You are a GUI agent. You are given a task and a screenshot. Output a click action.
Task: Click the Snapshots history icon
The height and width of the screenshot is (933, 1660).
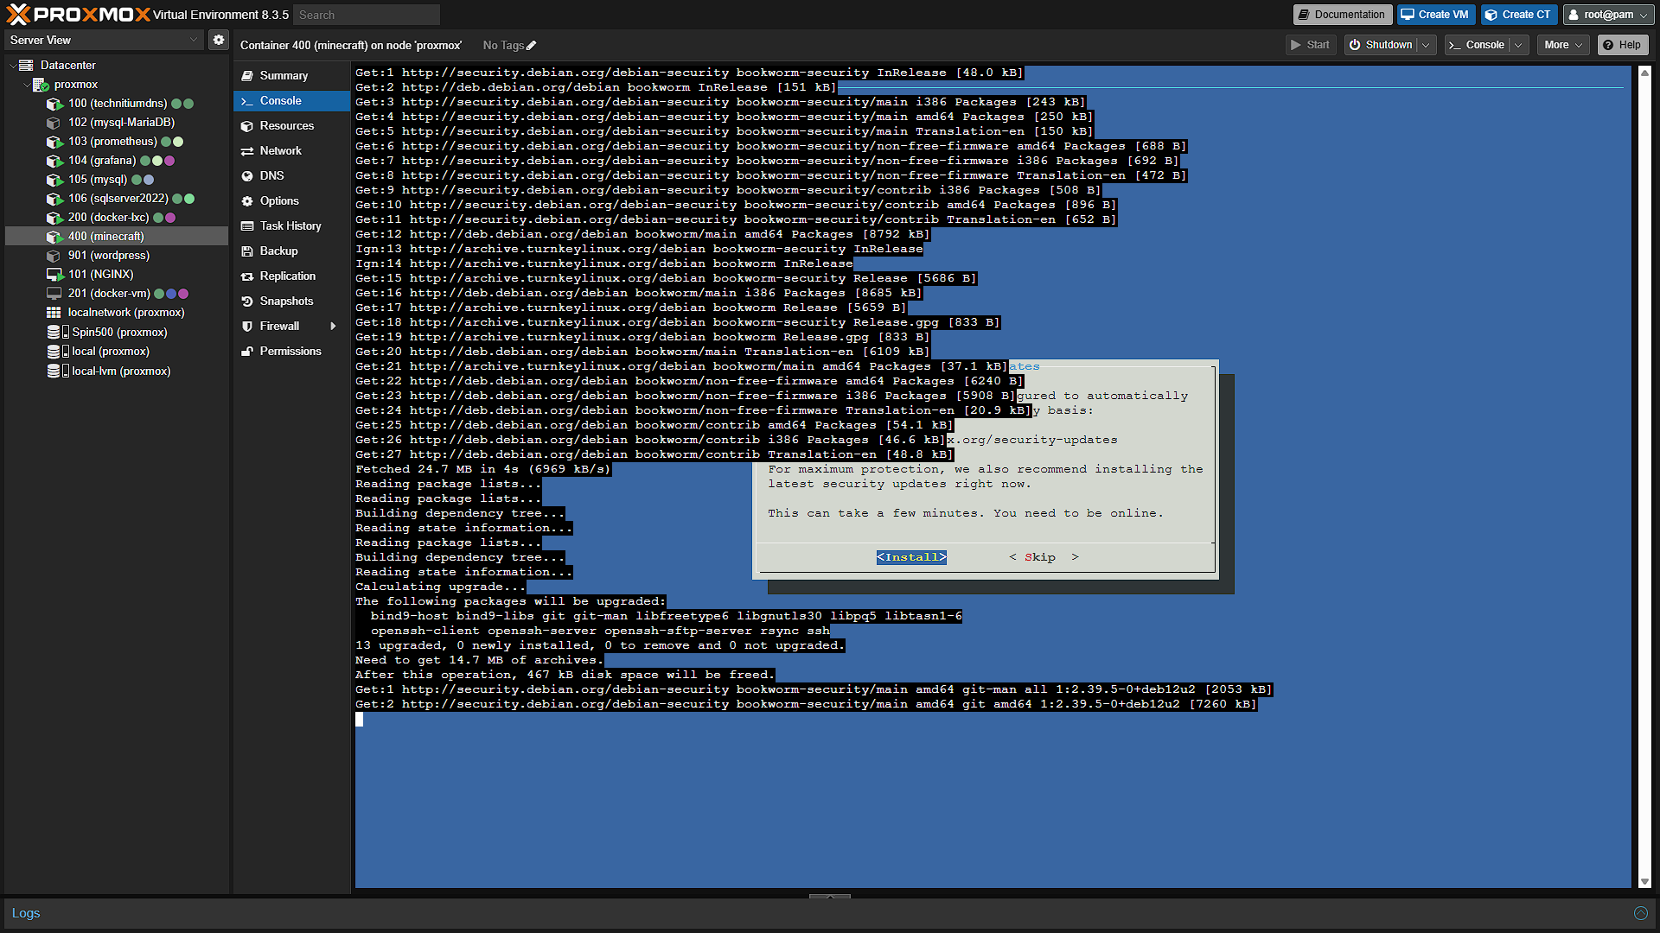coord(247,301)
